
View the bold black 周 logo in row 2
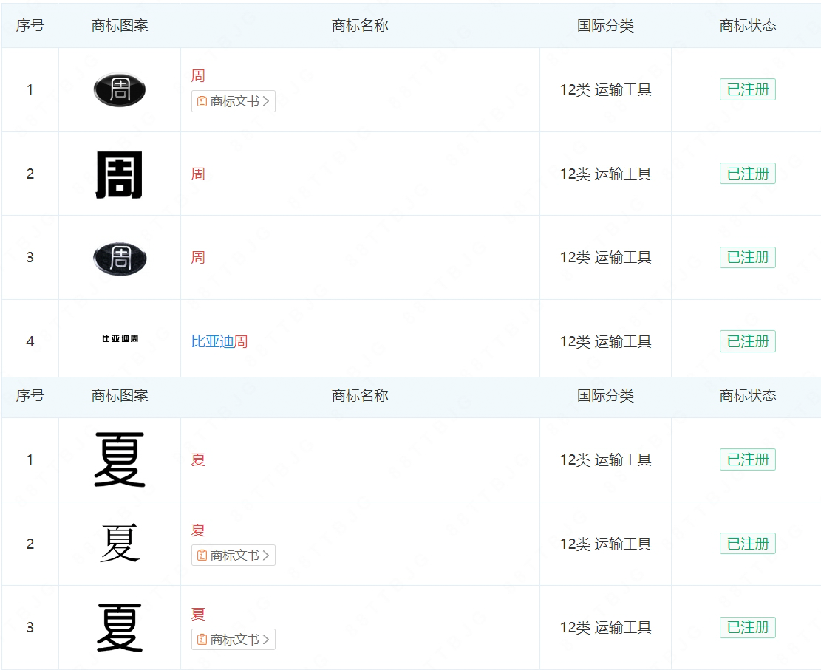(120, 175)
